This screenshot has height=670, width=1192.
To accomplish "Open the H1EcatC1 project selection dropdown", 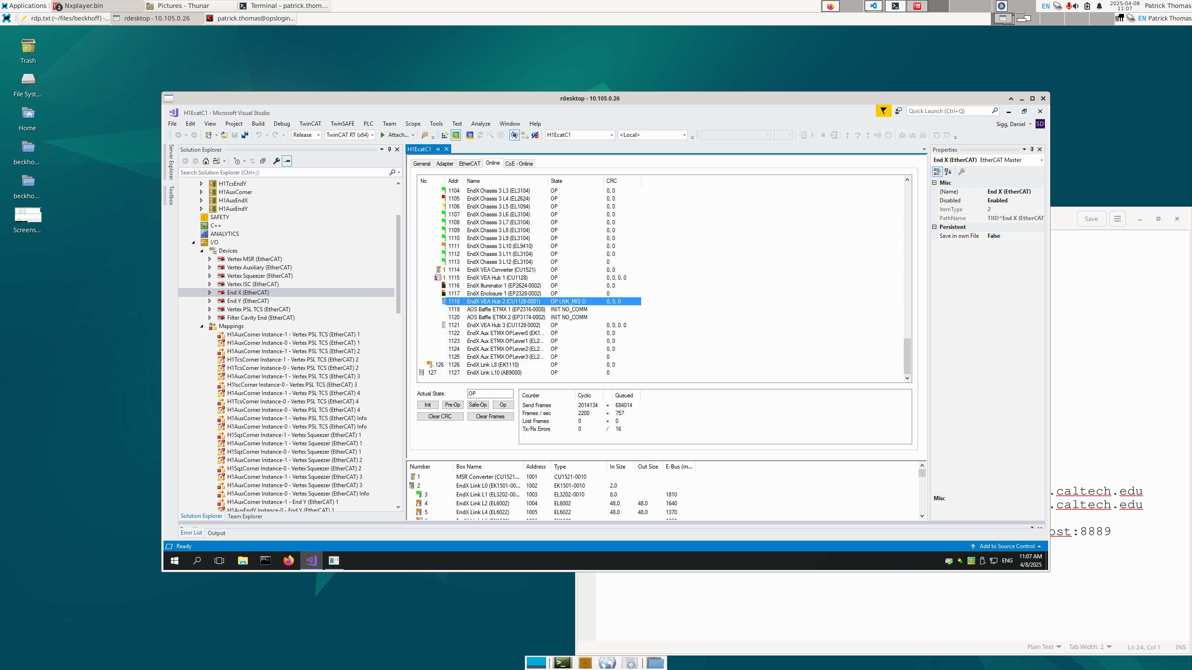I will 580,135.
